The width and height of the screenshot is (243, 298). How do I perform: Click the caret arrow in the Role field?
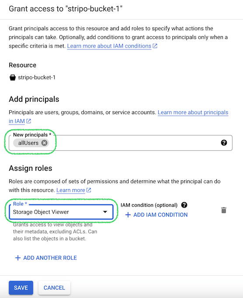105,212
